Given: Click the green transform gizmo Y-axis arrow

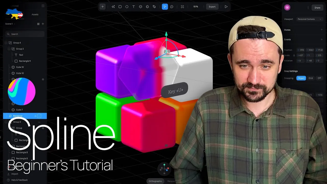Looking at the screenshot, I should pyautogui.click(x=166, y=34).
